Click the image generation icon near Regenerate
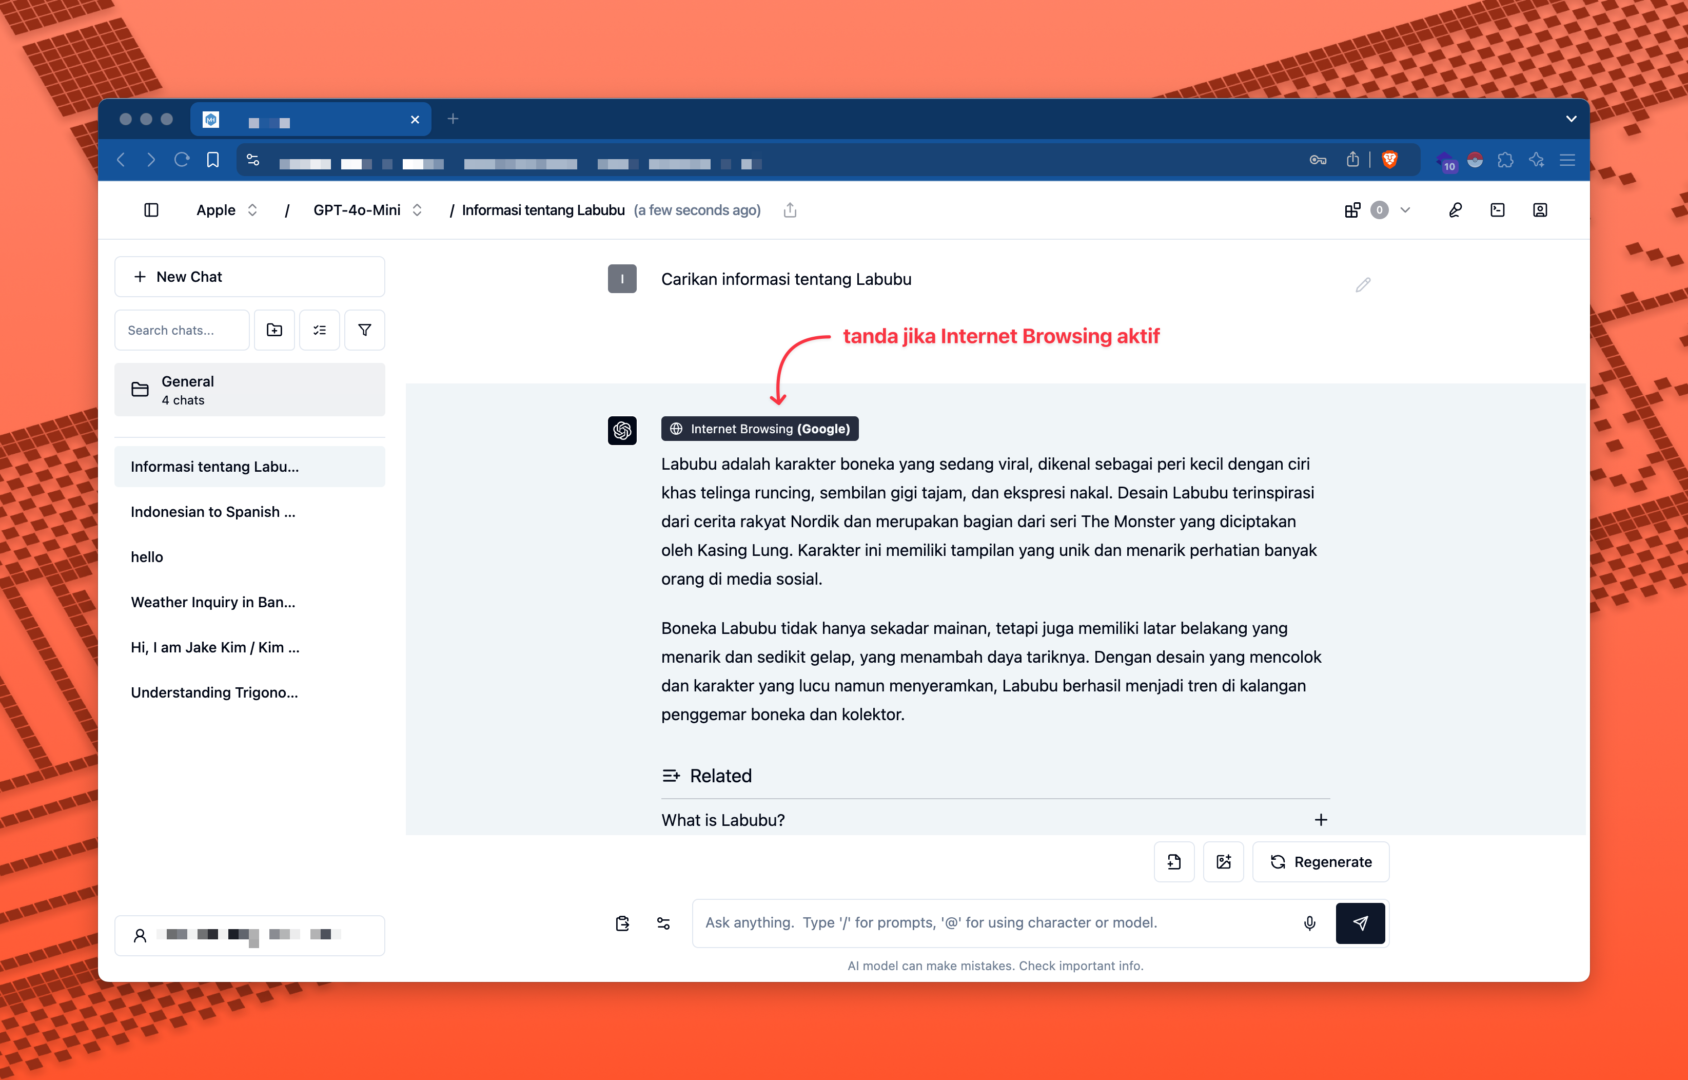Screen dimensions: 1688x1080 tap(1223, 862)
